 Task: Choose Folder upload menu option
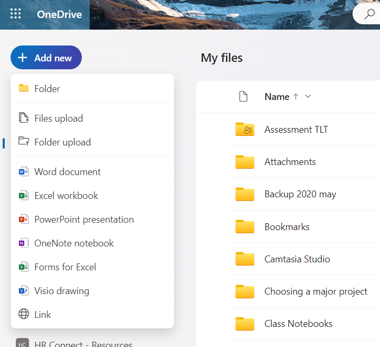62,142
